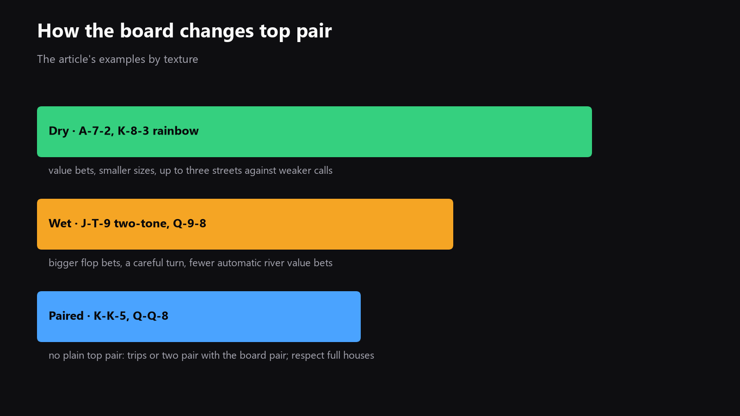Click the 'Q-9-8' board example text
This screenshot has width=740, height=416.
pos(190,224)
